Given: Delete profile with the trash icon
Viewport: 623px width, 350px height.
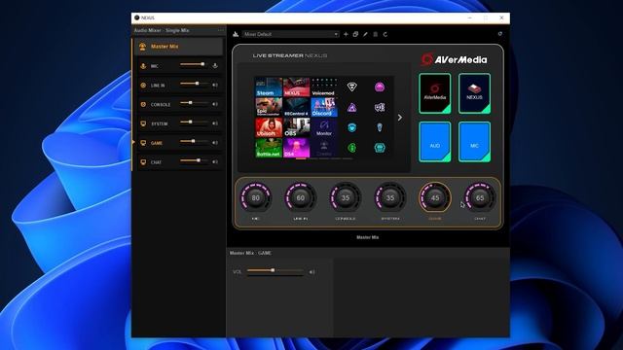Looking at the screenshot, I should pyautogui.click(x=375, y=35).
